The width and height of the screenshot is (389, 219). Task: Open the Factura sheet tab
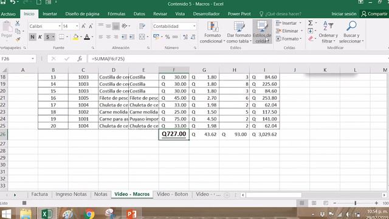click(40, 194)
